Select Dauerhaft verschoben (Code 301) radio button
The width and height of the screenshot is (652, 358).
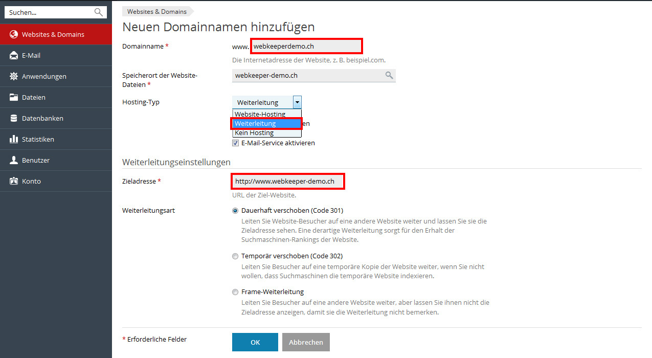[235, 211]
